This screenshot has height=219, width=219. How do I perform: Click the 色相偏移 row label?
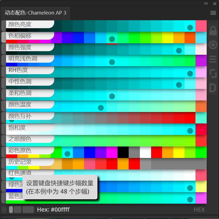[x=20, y=36]
